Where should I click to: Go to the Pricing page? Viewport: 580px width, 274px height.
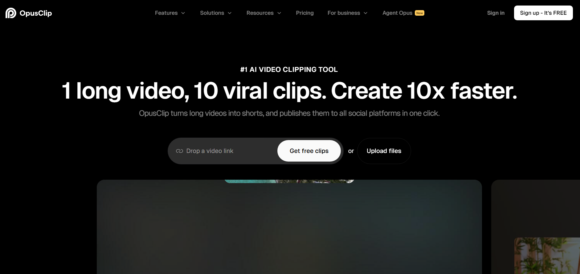305,13
